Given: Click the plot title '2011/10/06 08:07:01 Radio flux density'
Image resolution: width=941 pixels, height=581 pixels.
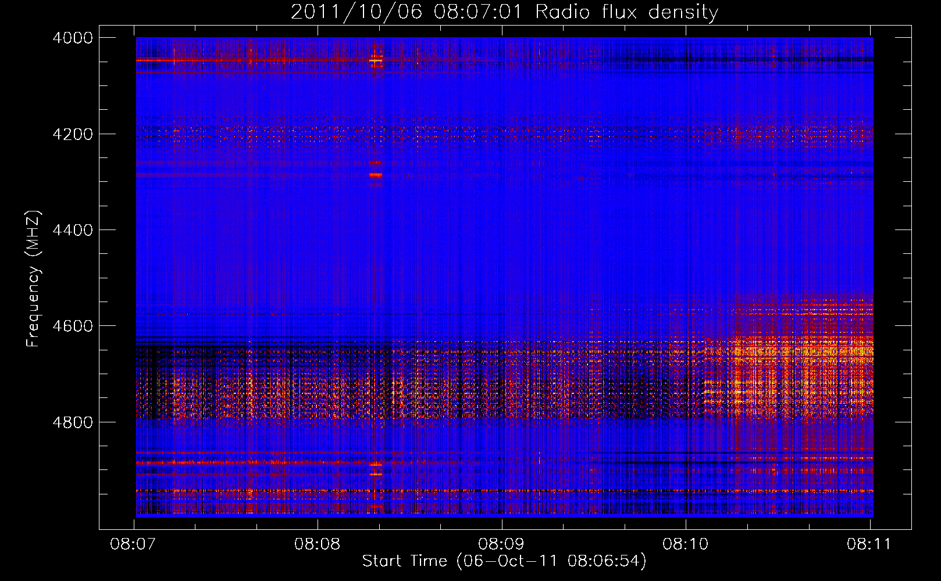Looking at the screenshot, I should (x=504, y=12).
